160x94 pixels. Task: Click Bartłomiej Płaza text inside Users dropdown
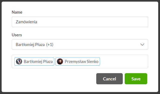[30, 44]
